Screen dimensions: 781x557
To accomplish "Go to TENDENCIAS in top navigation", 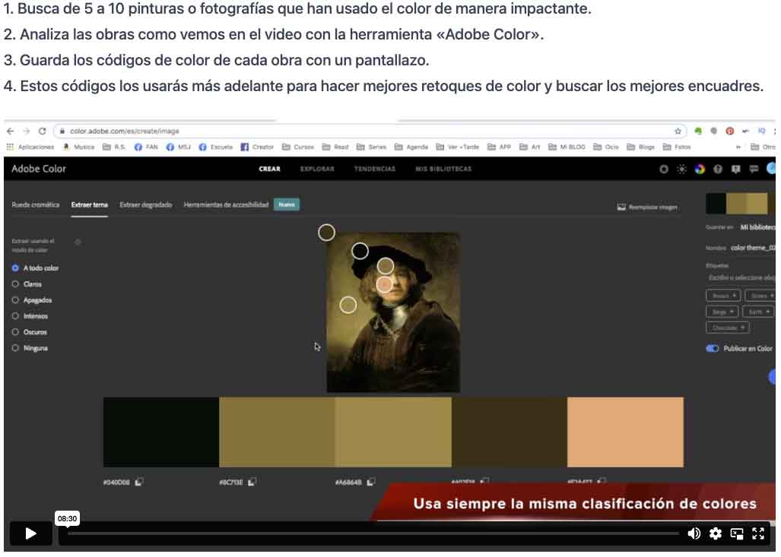I will [x=375, y=169].
